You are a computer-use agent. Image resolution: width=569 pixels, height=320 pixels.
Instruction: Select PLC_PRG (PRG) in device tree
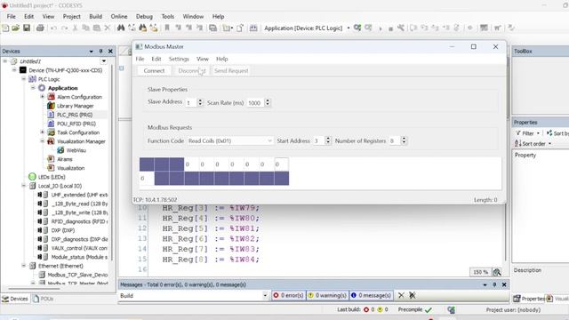tap(75, 115)
